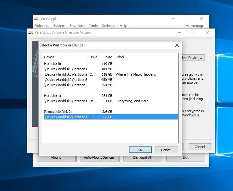Image resolution: width=233 pixels, height=191 pixels.
Task: Click the Dismount All button
Action: (x=142, y=157)
